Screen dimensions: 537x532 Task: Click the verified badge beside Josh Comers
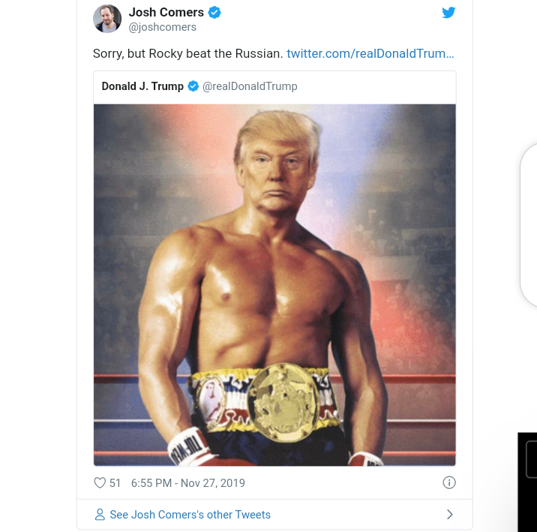[214, 13]
